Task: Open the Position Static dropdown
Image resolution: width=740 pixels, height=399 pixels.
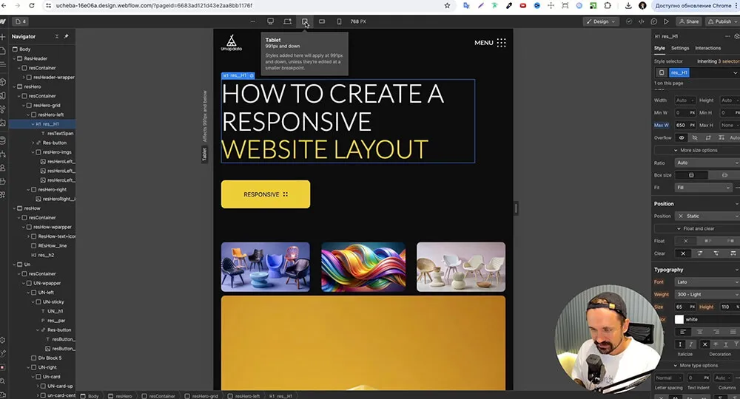Action: [x=707, y=216]
